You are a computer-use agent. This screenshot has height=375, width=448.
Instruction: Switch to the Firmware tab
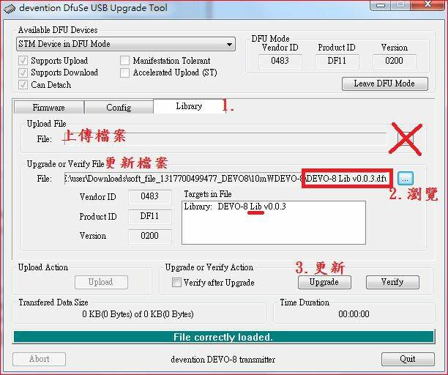click(x=48, y=107)
